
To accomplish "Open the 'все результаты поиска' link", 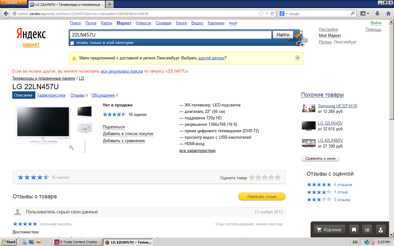I will point(122,71).
